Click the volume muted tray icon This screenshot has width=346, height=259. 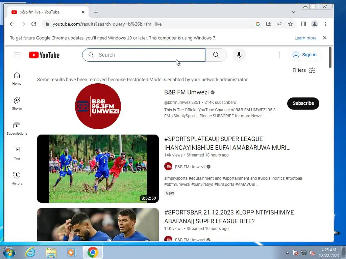(x=312, y=253)
